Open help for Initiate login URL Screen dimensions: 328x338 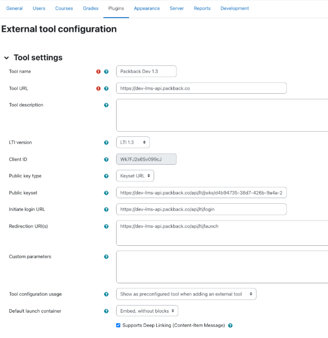coord(106,209)
